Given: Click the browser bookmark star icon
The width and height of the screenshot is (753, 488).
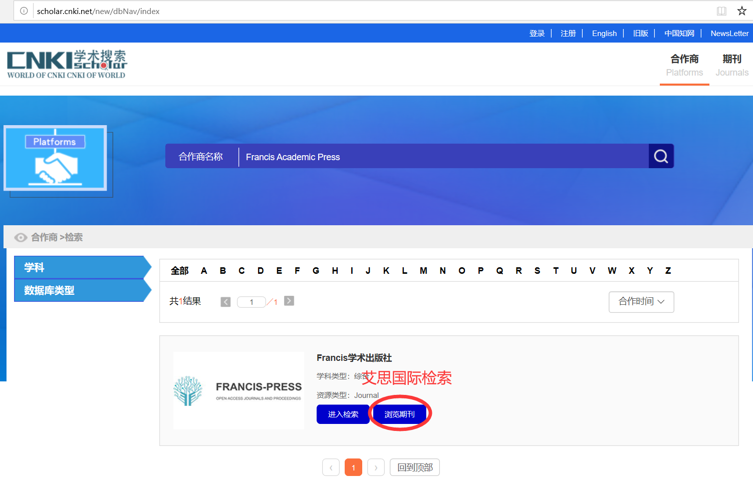Looking at the screenshot, I should (x=742, y=11).
